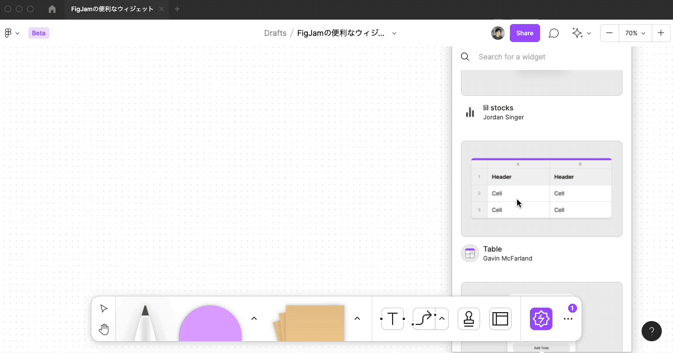Open the Stamp tool

click(469, 319)
